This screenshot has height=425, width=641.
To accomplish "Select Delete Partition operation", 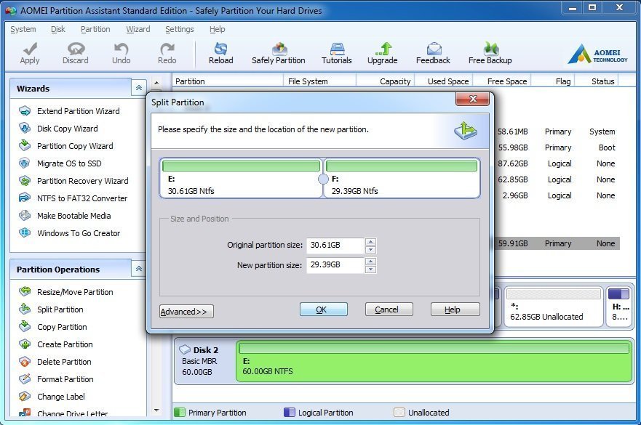I will (55, 362).
